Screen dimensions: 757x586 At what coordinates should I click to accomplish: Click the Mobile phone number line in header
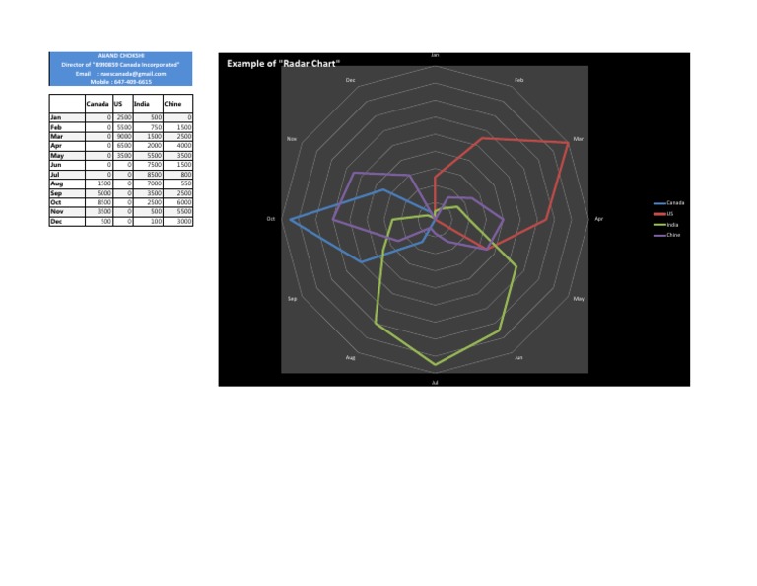click(120, 82)
